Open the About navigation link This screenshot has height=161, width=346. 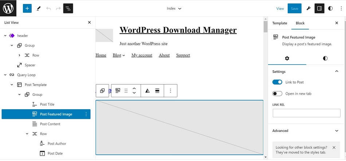(x=164, y=55)
